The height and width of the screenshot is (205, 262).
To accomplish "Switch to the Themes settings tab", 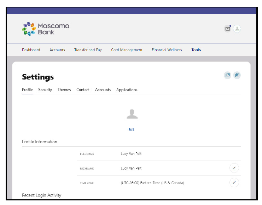I will tap(64, 90).
